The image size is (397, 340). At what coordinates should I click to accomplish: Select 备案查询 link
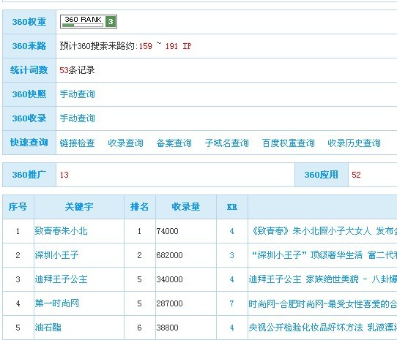click(x=174, y=143)
